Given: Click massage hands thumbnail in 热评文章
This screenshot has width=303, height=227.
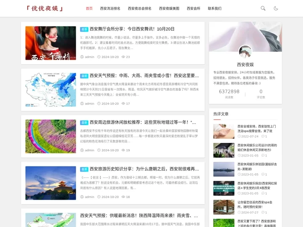Looking at the screenshot, I should [224, 131].
